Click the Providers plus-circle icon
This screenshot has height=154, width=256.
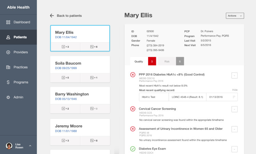pyautogui.click(x=8, y=52)
